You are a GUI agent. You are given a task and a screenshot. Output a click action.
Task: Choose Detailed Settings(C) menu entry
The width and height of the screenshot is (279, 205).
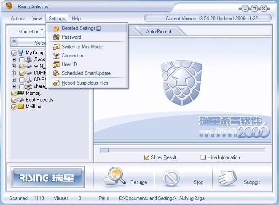(x=87, y=28)
